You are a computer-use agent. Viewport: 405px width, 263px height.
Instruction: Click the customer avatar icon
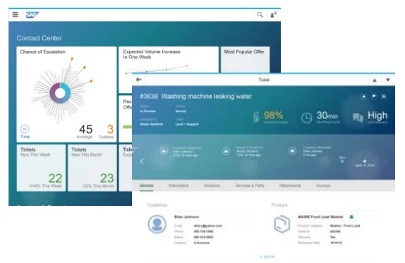tap(157, 224)
